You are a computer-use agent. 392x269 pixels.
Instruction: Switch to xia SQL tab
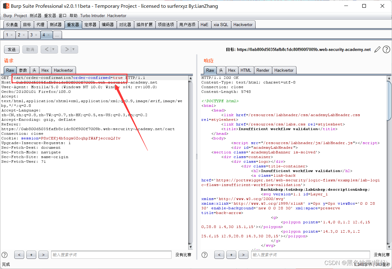click(x=221, y=25)
